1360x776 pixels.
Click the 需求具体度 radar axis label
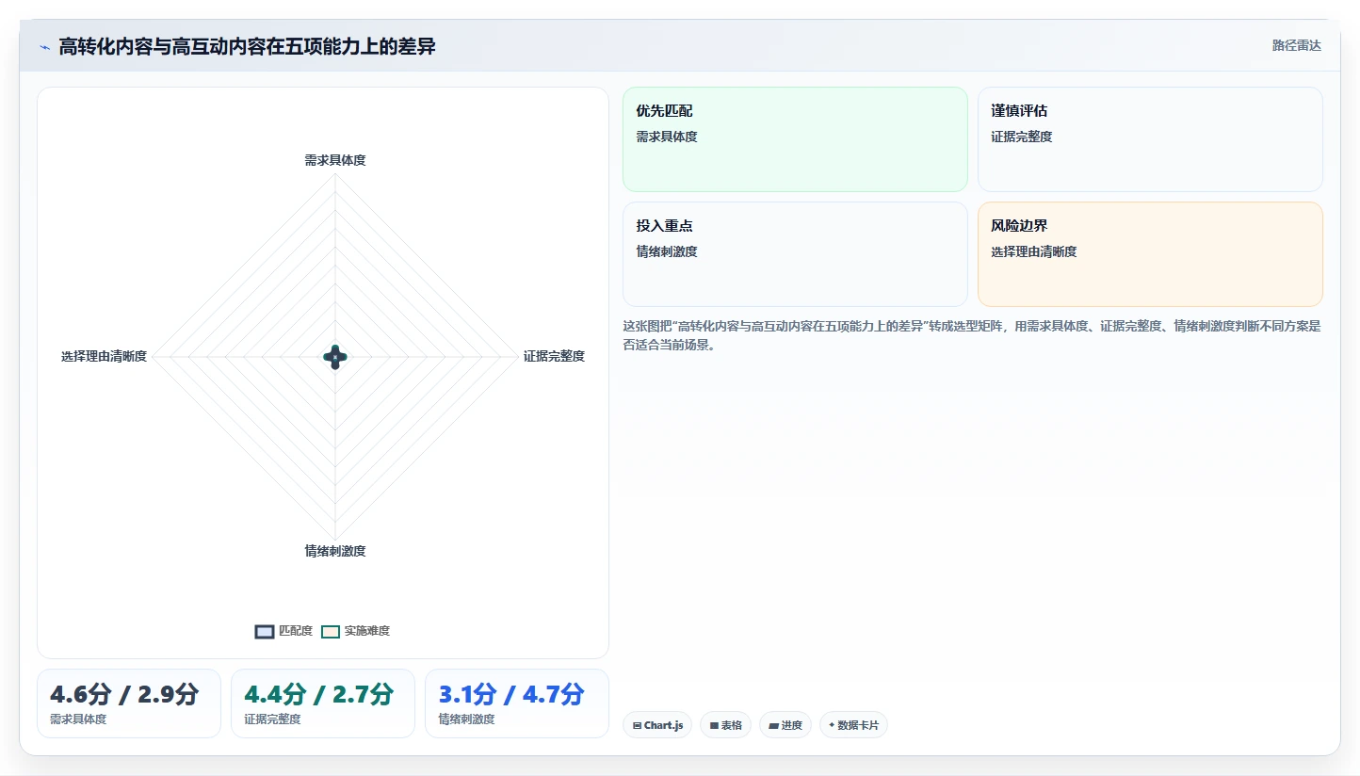pyautogui.click(x=335, y=161)
